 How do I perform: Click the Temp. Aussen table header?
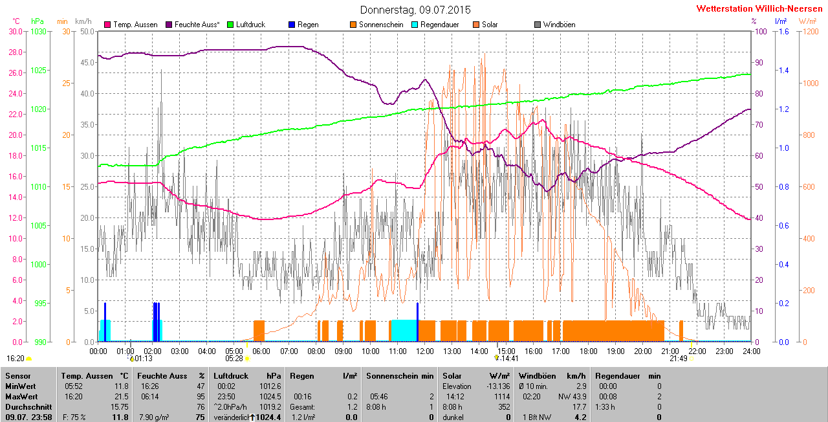(95, 375)
